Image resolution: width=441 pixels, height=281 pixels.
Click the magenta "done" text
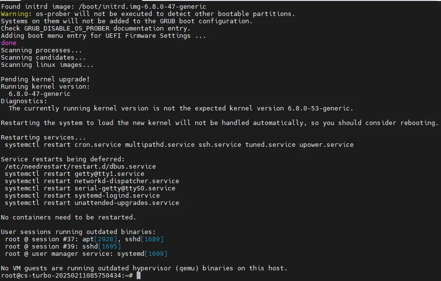9,43
